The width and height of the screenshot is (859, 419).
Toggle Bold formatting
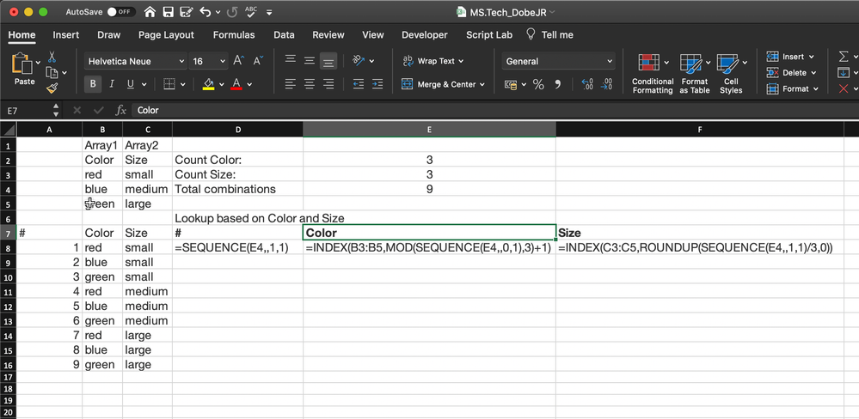(x=93, y=84)
